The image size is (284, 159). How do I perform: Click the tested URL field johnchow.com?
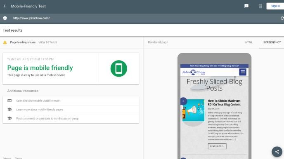tap(31, 18)
